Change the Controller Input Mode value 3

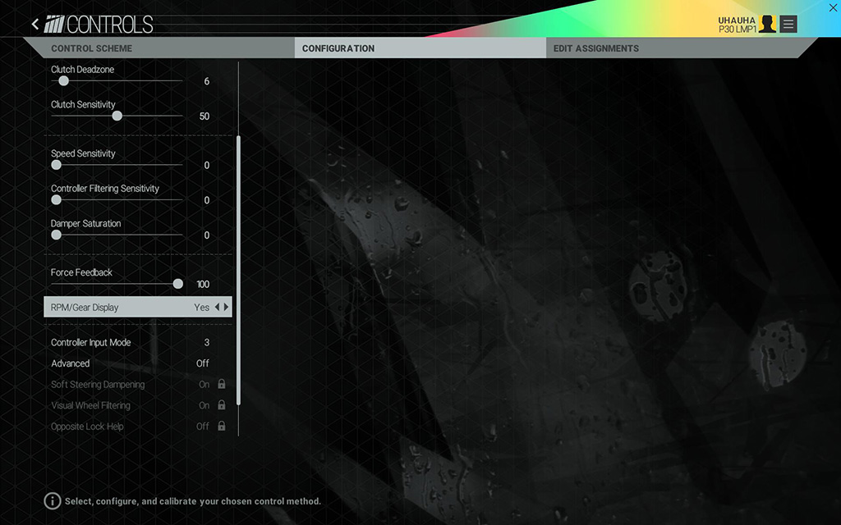click(207, 342)
